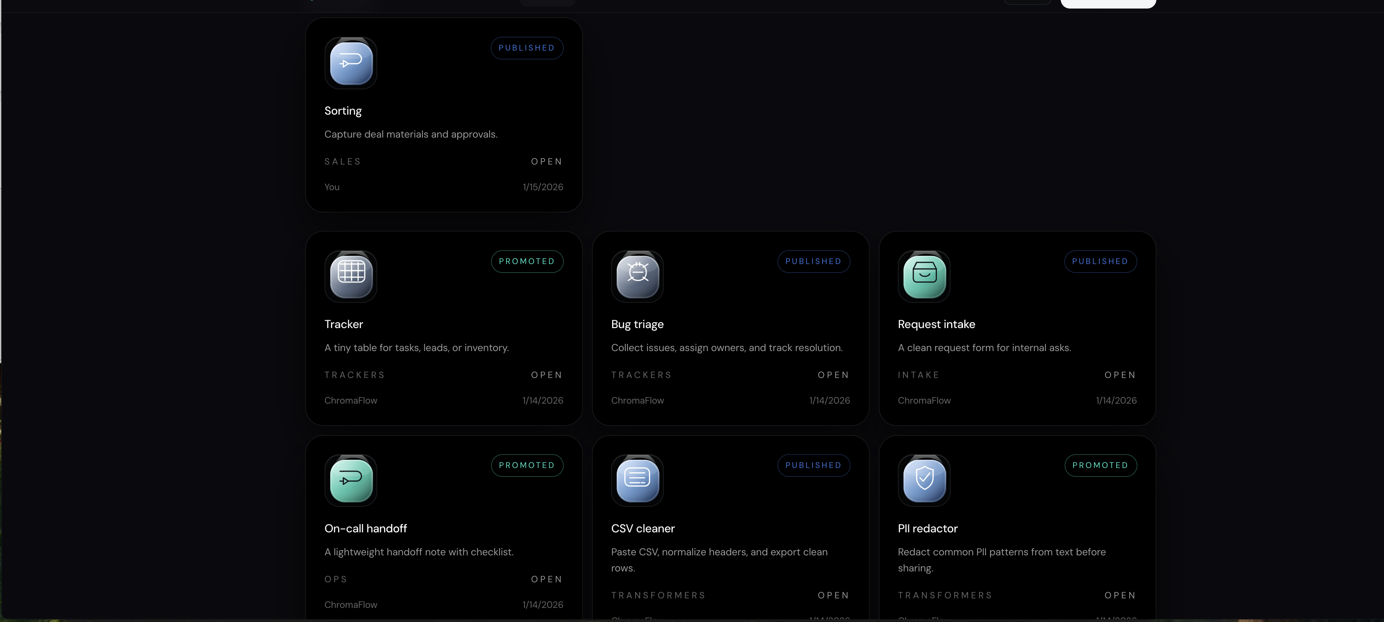Toggle the PROMOTED badge on the Tracker card
This screenshot has width=1384, height=622.
[527, 261]
